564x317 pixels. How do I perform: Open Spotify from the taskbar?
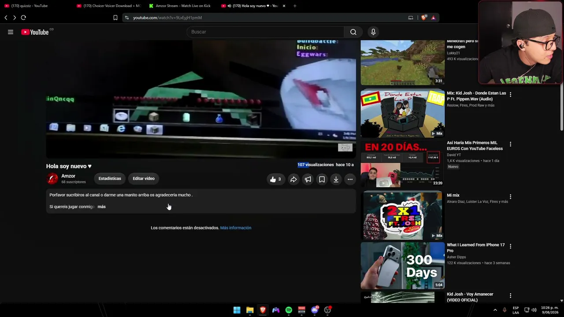point(289,310)
